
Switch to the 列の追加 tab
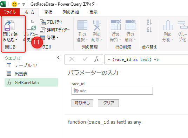pyautogui.click(x=71, y=12)
